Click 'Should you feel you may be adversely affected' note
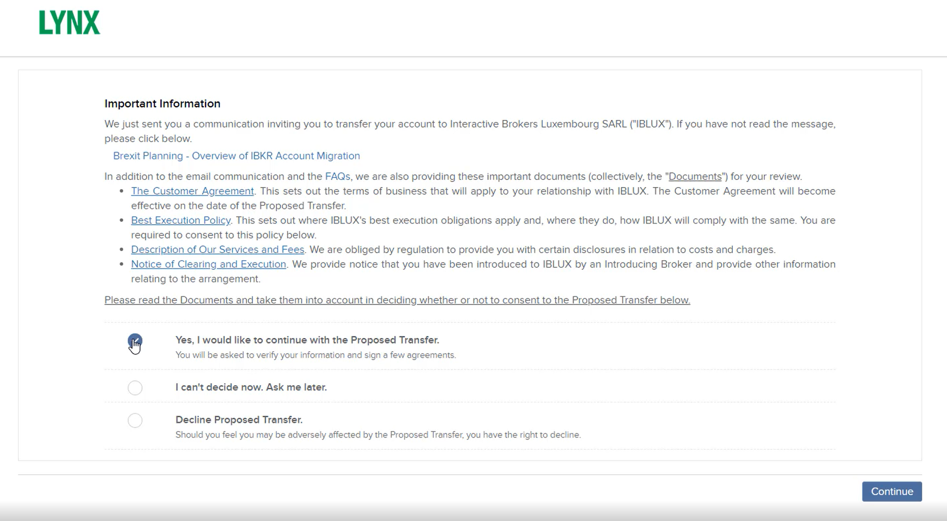This screenshot has height=521, width=947. pos(378,435)
